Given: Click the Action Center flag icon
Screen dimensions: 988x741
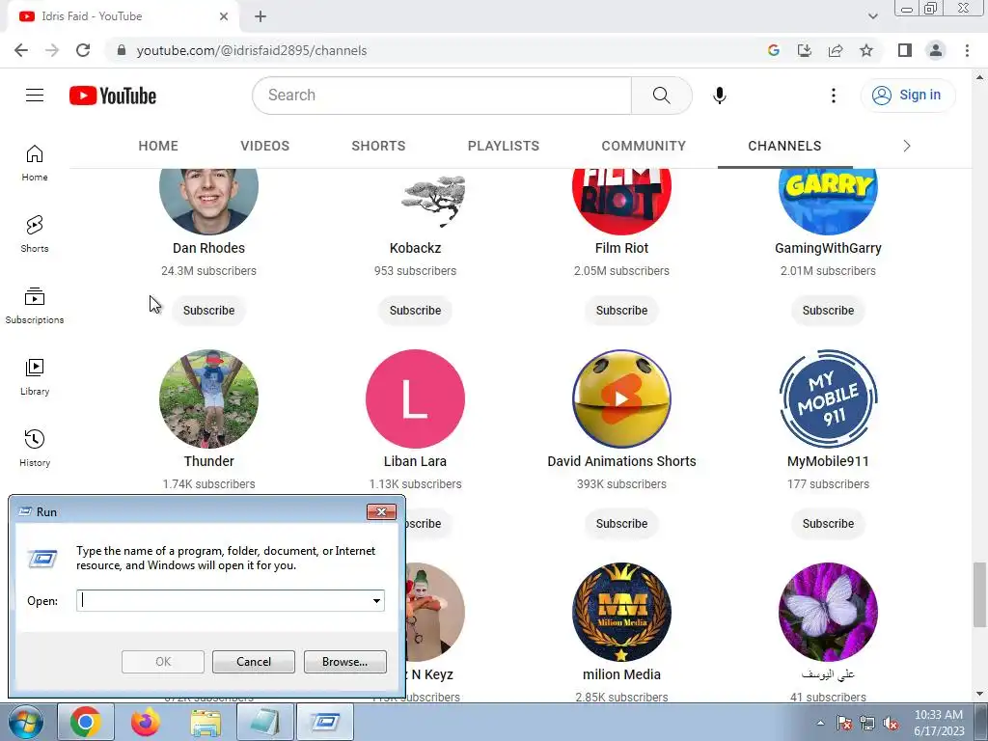Looking at the screenshot, I should tap(844, 724).
